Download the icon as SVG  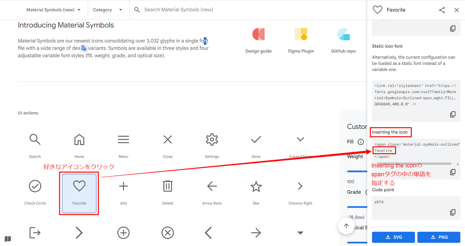tap(393, 237)
